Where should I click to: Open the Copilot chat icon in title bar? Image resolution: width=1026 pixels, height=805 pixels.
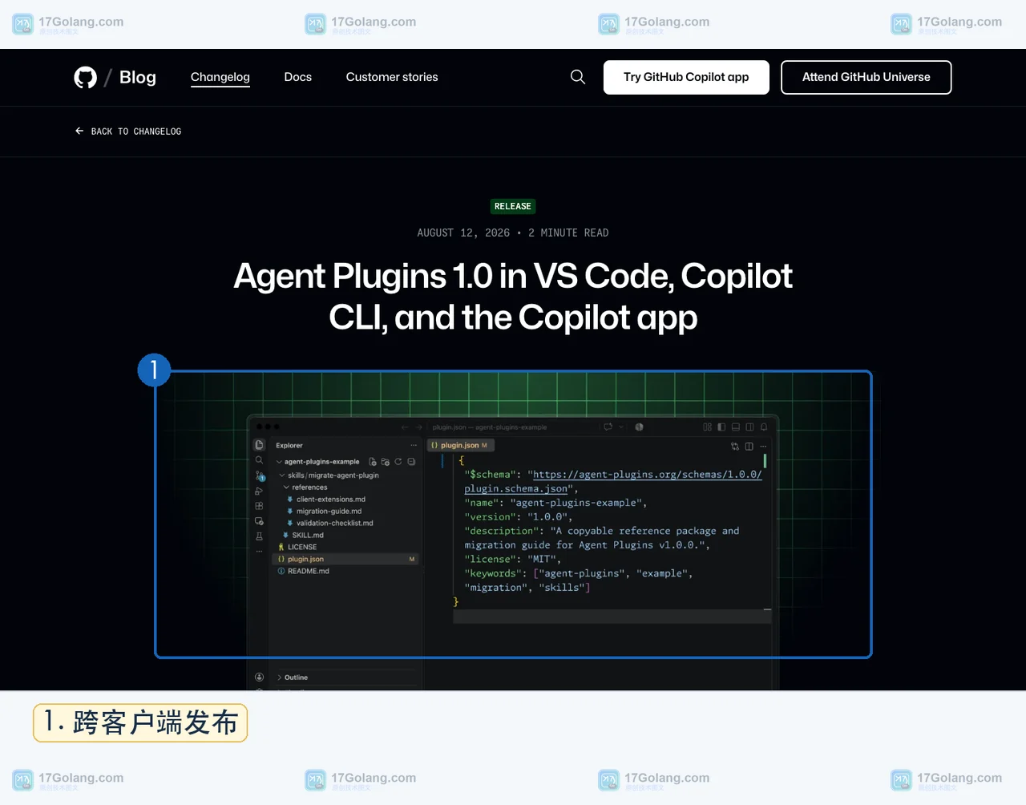(x=608, y=427)
